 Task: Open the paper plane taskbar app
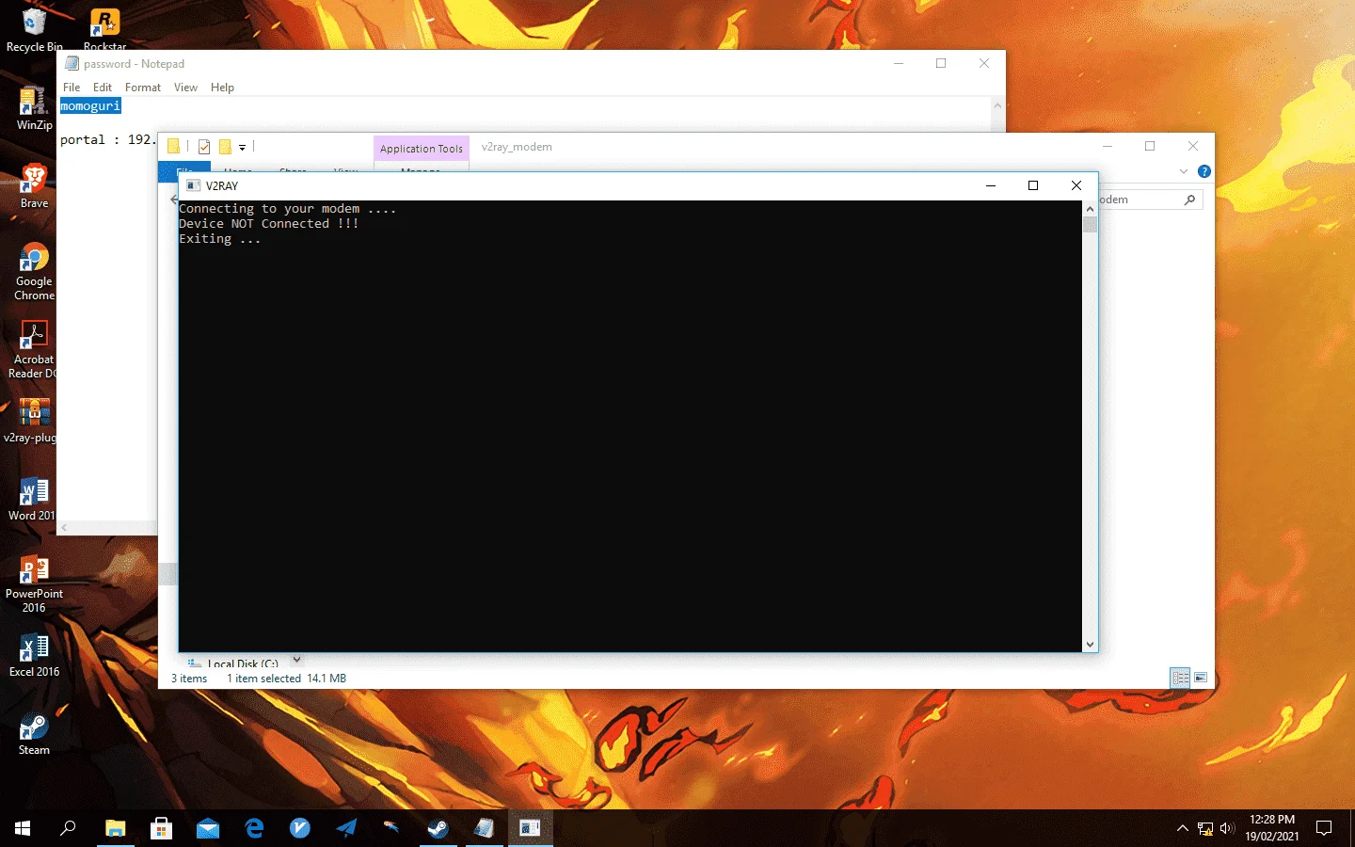[346, 828]
